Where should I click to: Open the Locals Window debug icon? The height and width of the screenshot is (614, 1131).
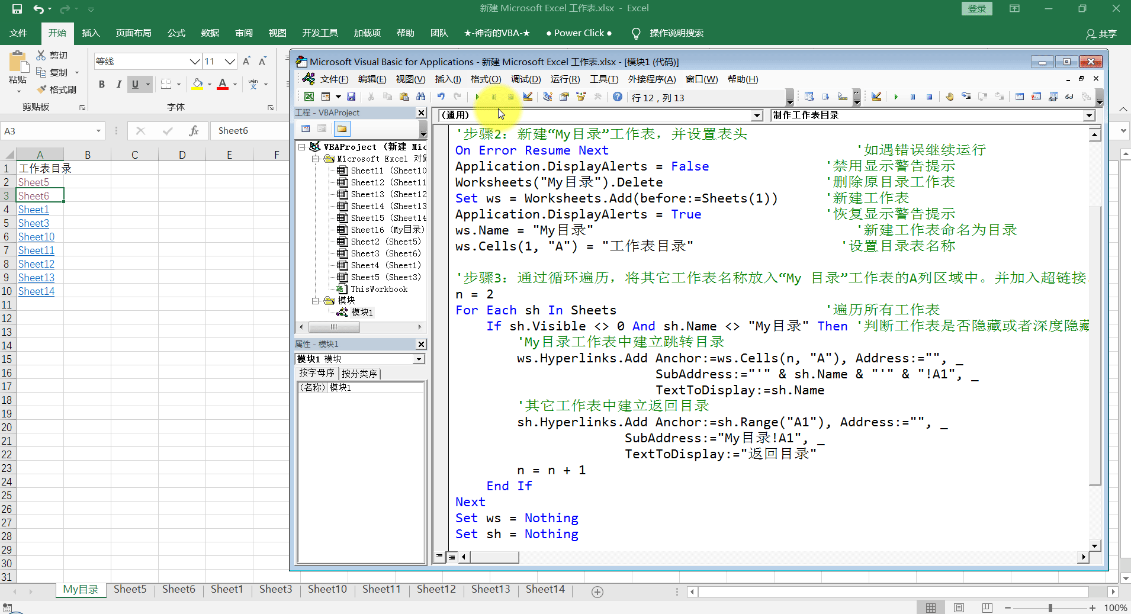[1020, 97]
